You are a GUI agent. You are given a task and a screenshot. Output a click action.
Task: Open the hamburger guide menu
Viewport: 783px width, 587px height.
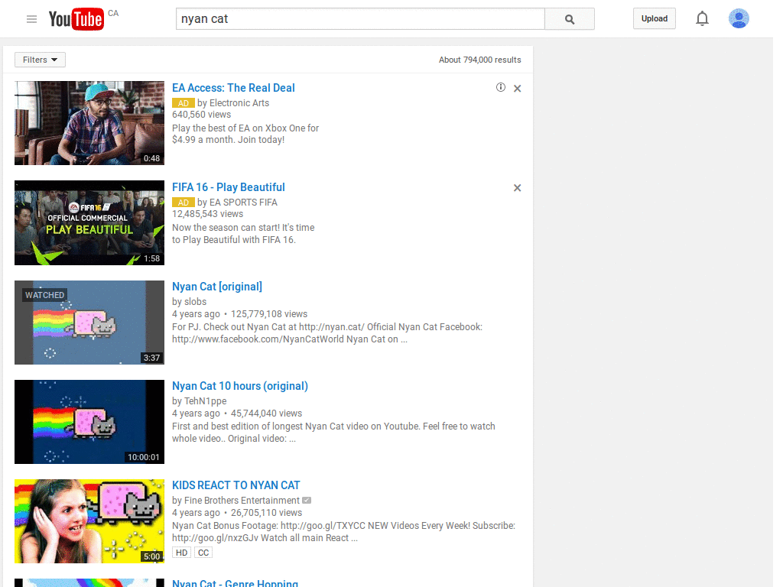31,19
